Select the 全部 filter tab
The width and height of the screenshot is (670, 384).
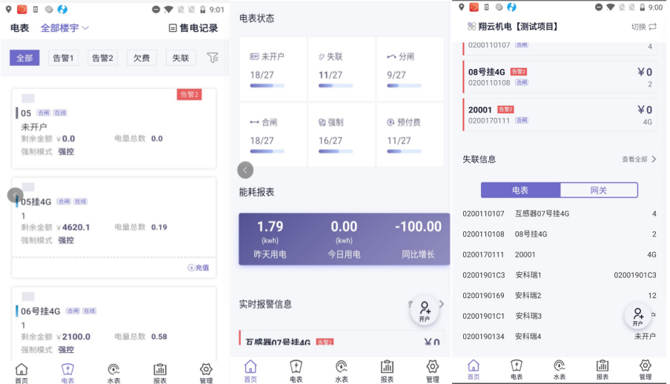[x=24, y=58]
